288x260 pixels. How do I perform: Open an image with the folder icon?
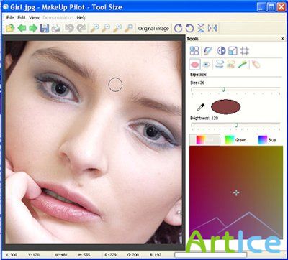10,29
